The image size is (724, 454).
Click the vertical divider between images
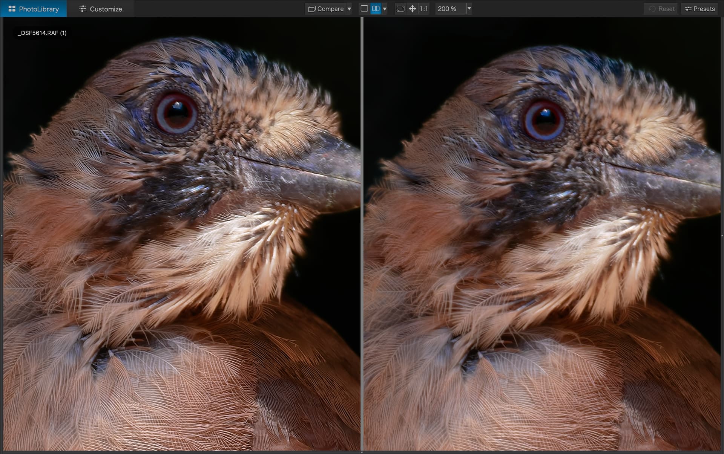pos(362,234)
